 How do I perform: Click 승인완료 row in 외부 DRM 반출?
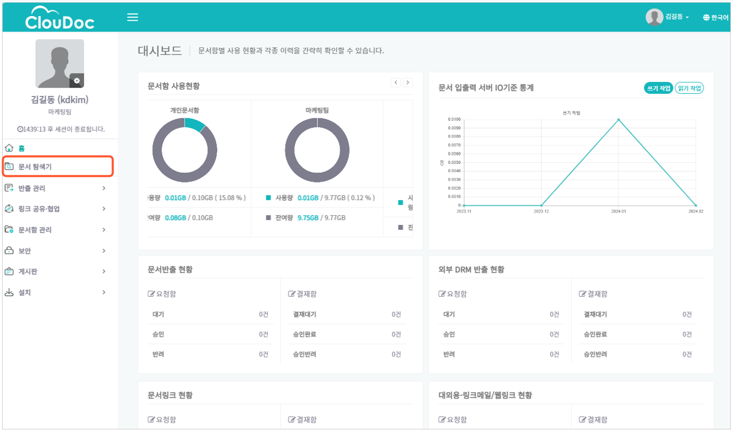click(638, 334)
